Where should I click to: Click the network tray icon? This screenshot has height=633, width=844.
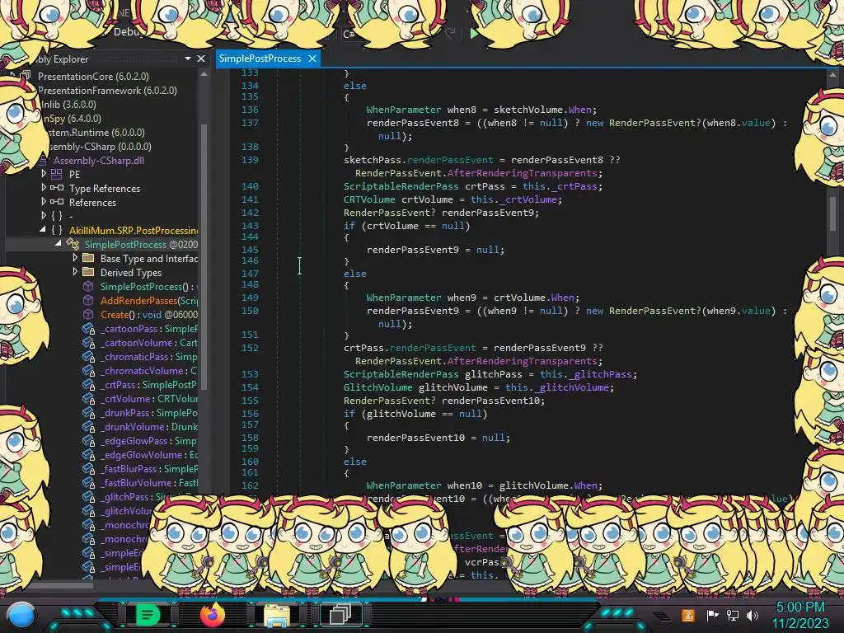(732, 615)
